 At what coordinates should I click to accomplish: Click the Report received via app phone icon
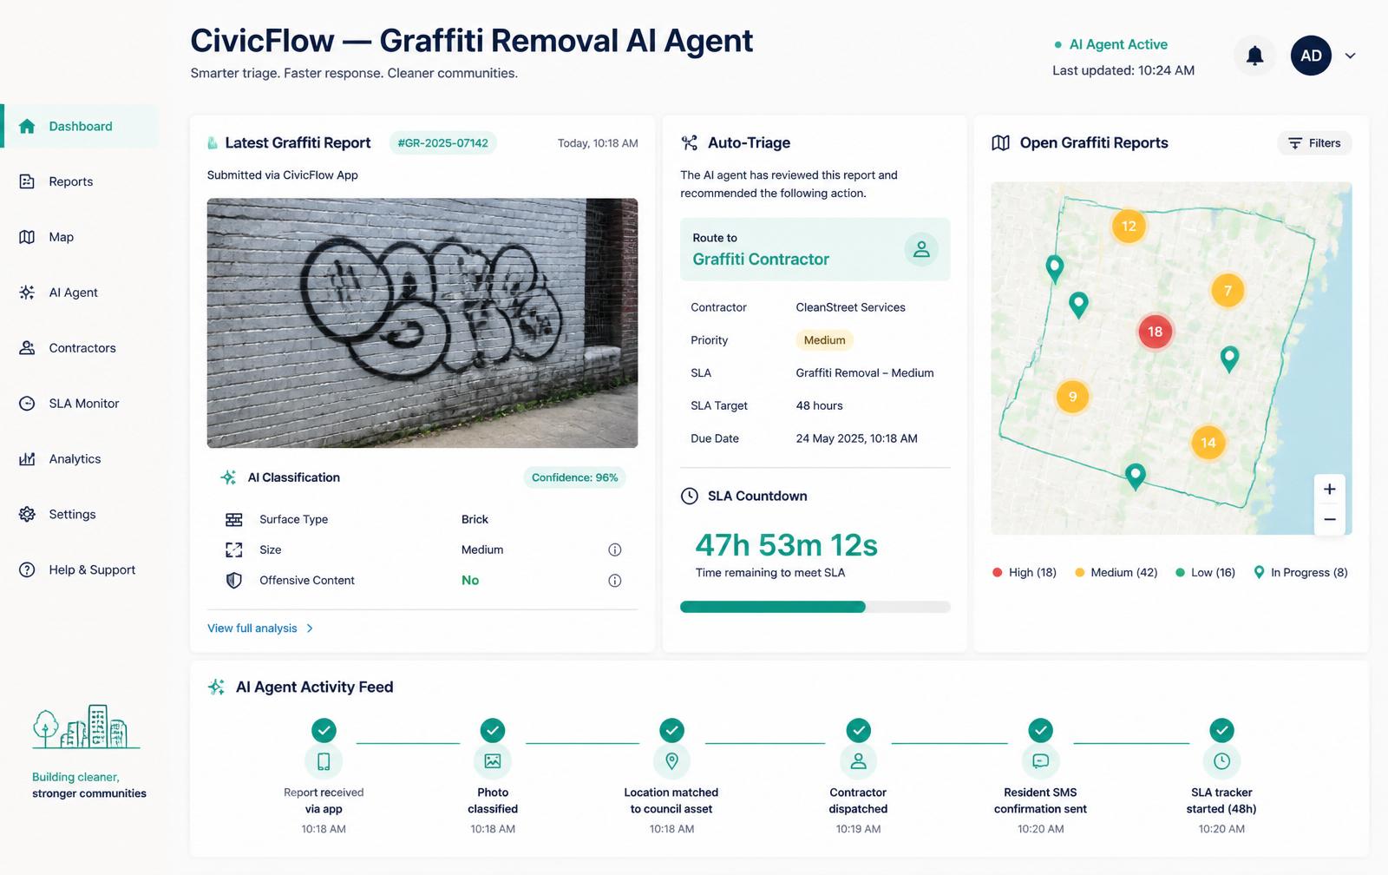click(x=324, y=761)
